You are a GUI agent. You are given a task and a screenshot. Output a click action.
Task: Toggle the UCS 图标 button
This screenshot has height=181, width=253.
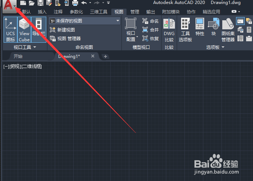(x=10, y=30)
